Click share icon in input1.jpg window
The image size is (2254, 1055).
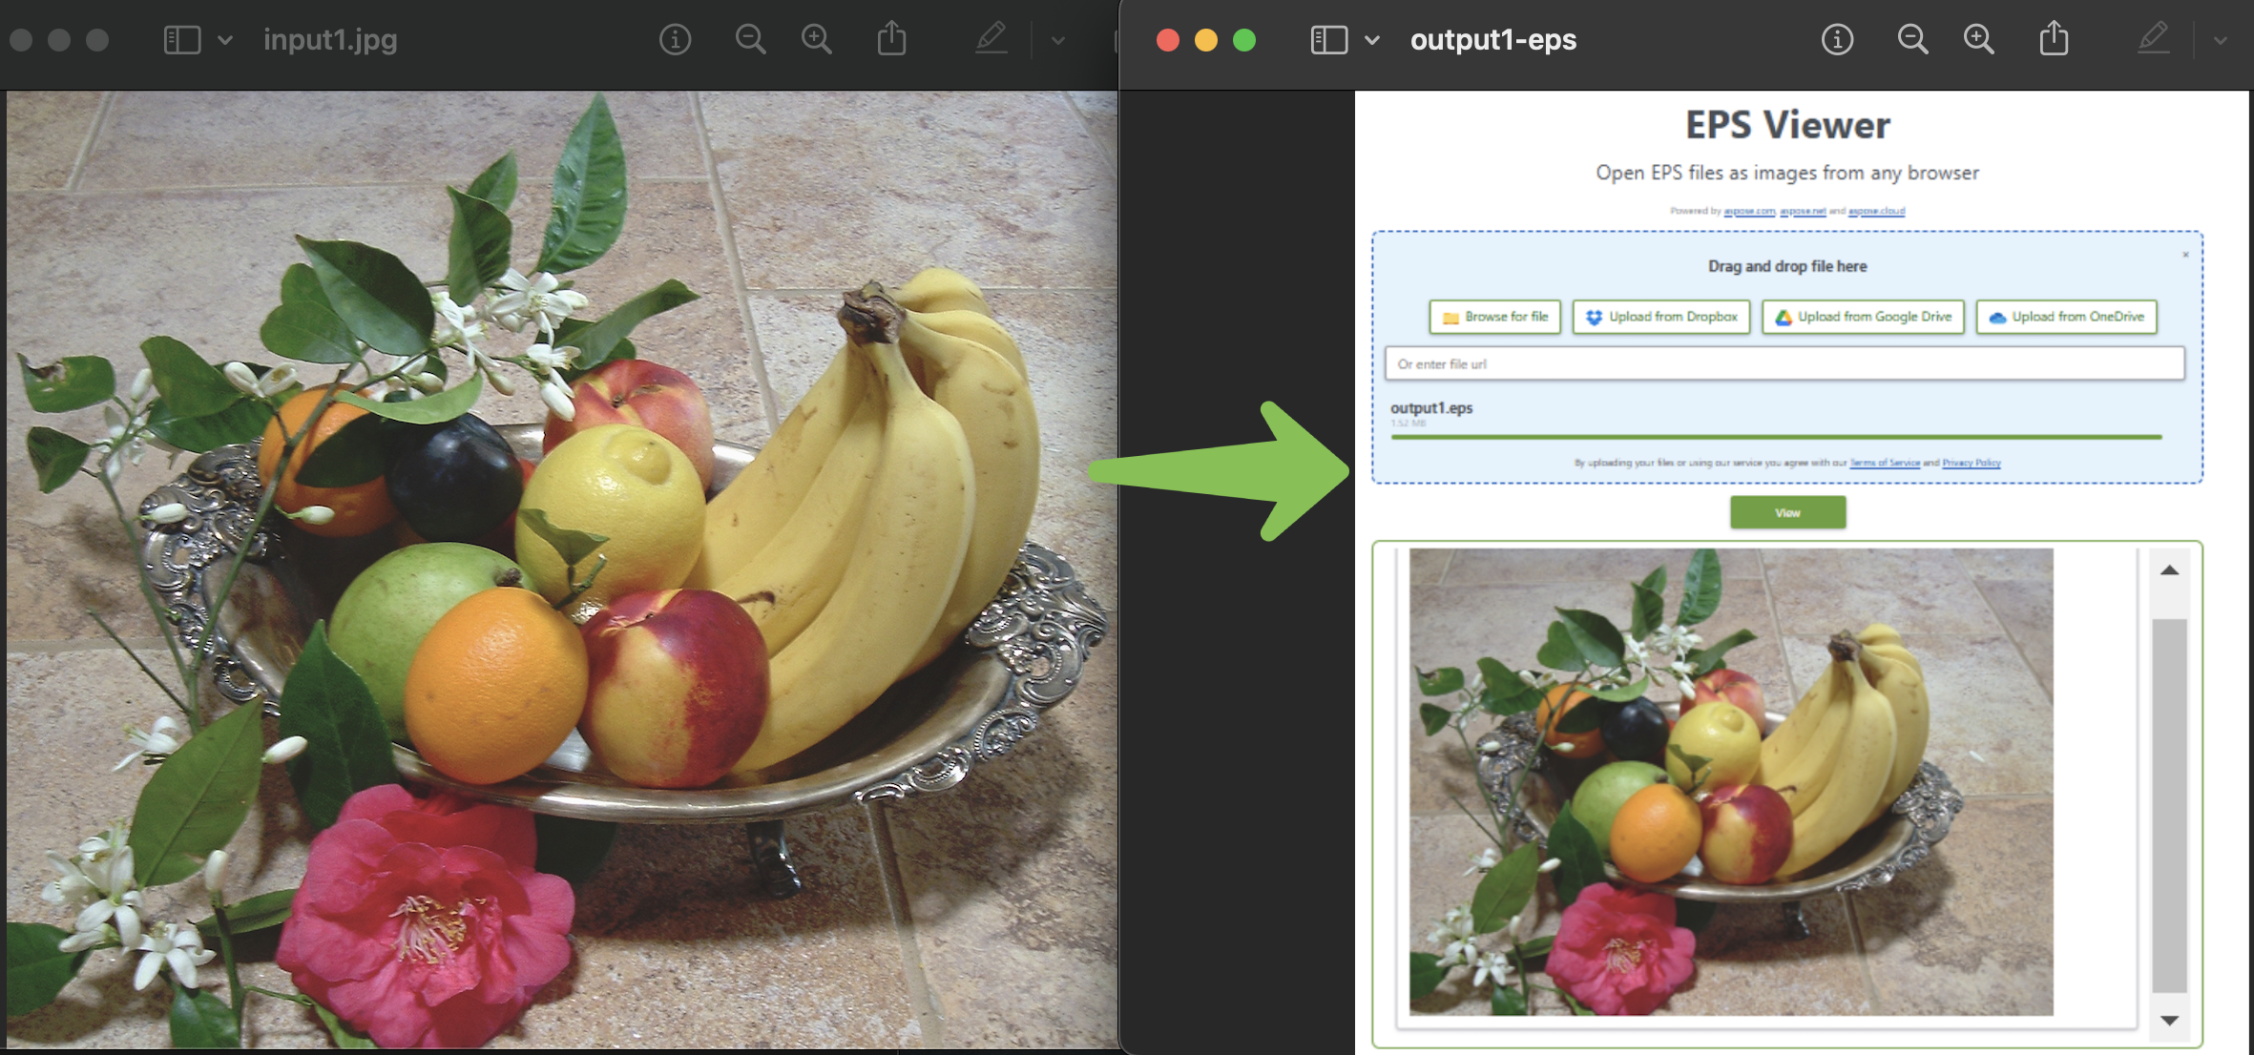pyautogui.click(x=891, y=39)
